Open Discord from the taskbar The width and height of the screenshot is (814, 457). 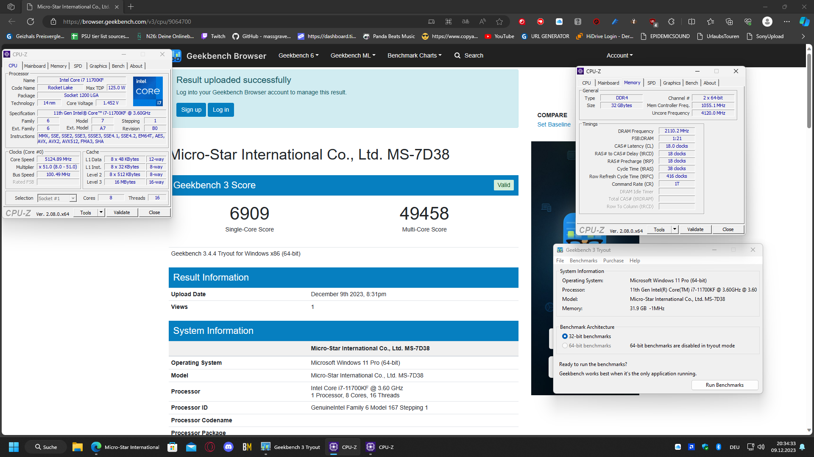[229, 447]
